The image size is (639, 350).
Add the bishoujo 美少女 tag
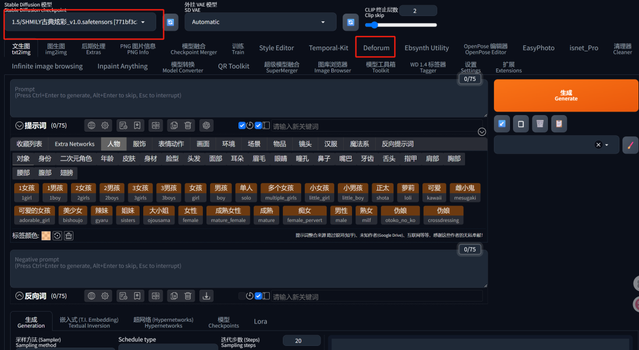73,215
